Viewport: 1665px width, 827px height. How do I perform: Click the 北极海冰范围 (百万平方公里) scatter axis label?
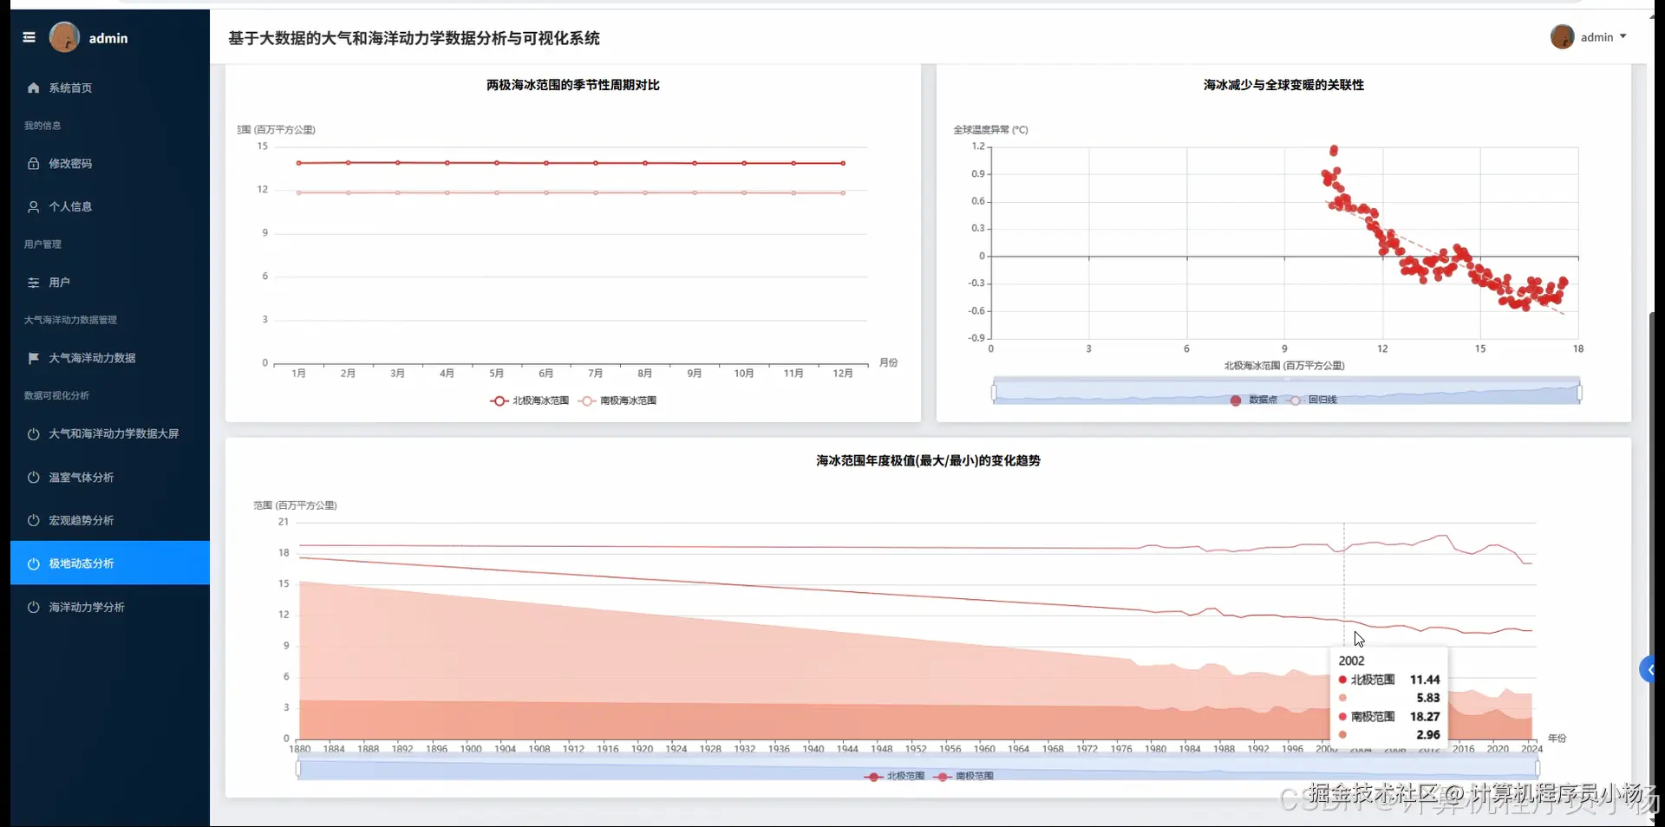click(x=1284, y=366)
